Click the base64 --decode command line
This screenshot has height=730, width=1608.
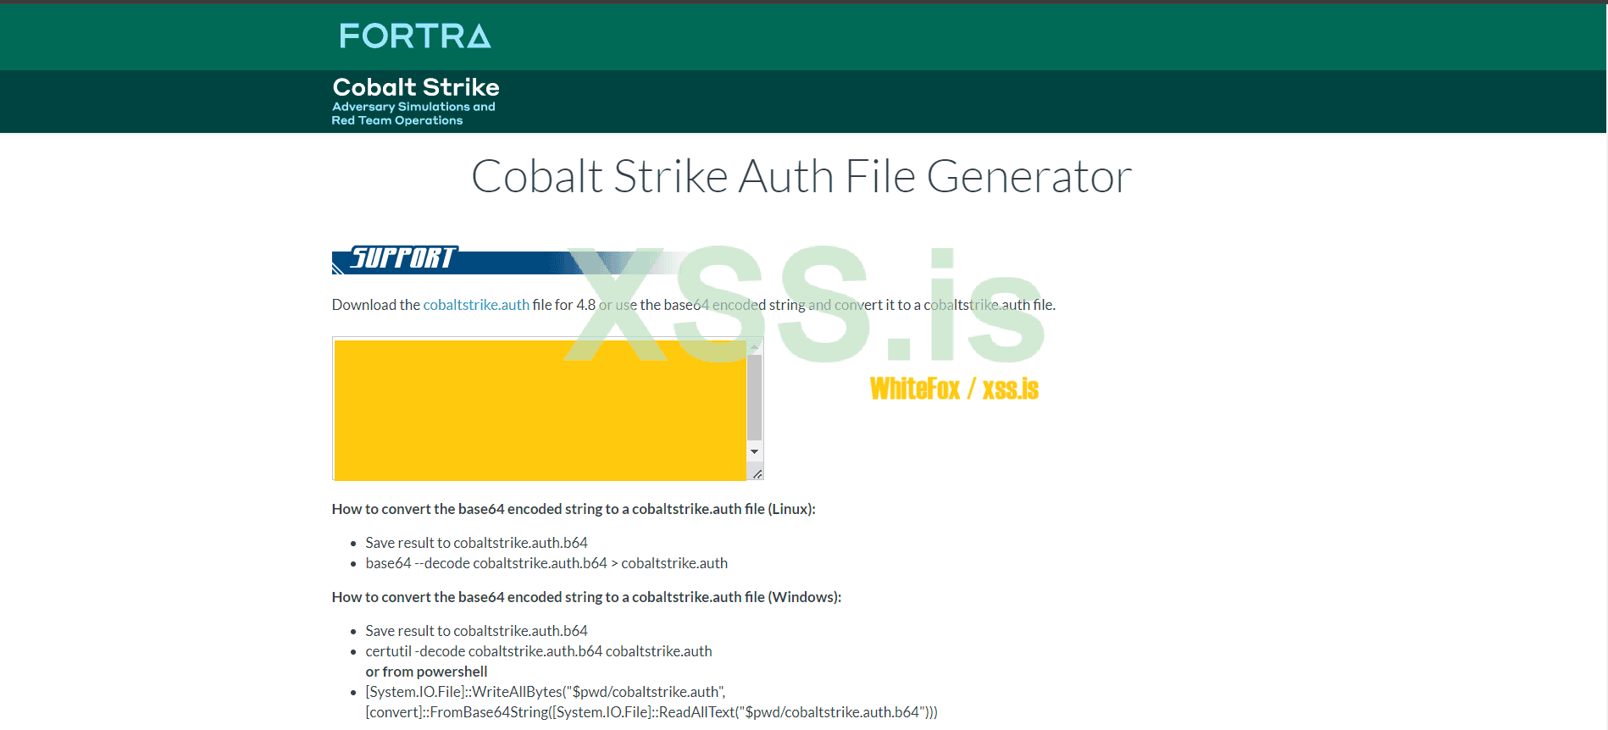pyautogui.click(x=546, y=563)
